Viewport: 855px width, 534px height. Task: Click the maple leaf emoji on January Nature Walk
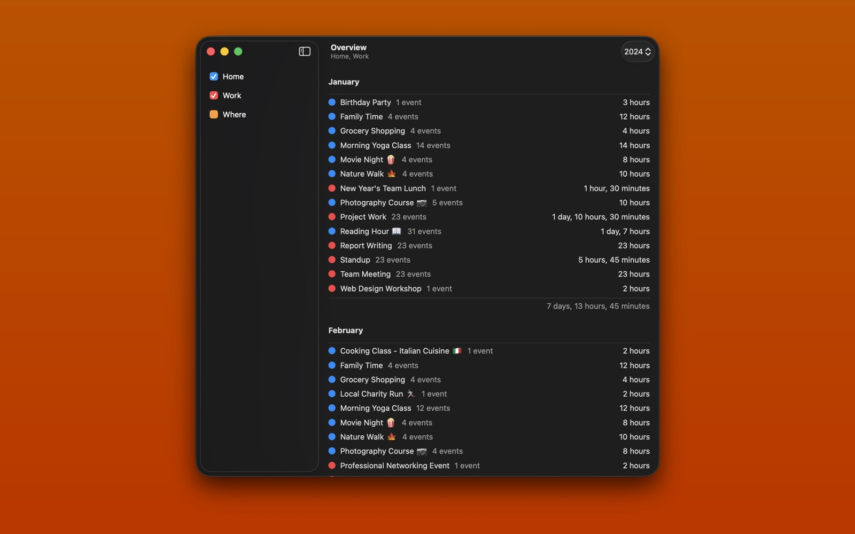point(392,174)
